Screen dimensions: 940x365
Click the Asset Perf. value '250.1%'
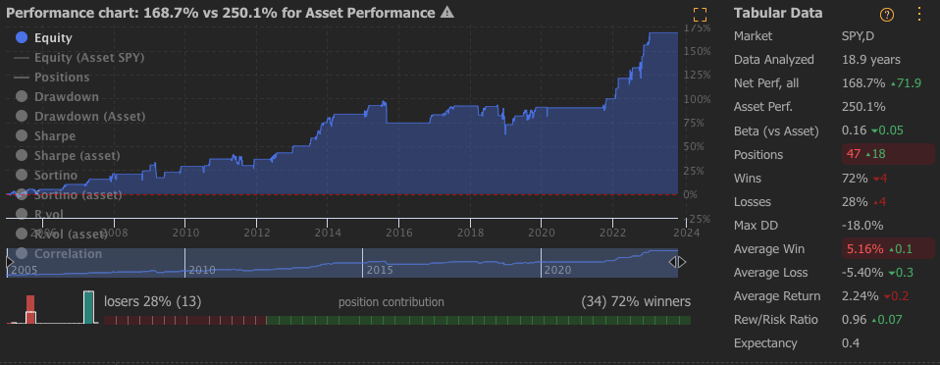[863, 107]
